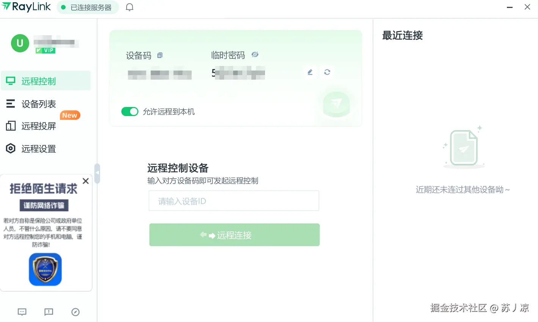
Task: Open the feedback exclamation icon at bottom
Action: [49, 312]
